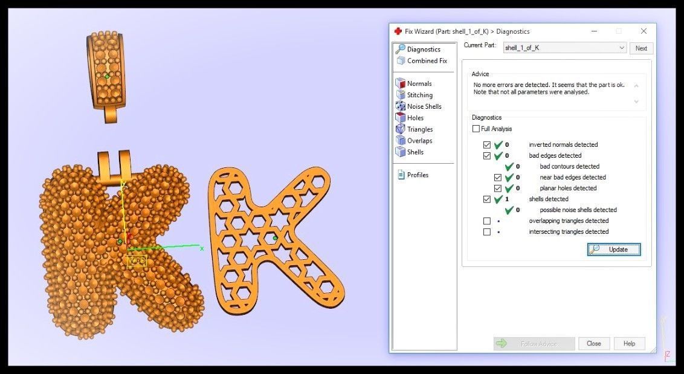Click the red cross Fix Wizard icon
The height and width of the screenshot is (374, 684).
point(398,31)
